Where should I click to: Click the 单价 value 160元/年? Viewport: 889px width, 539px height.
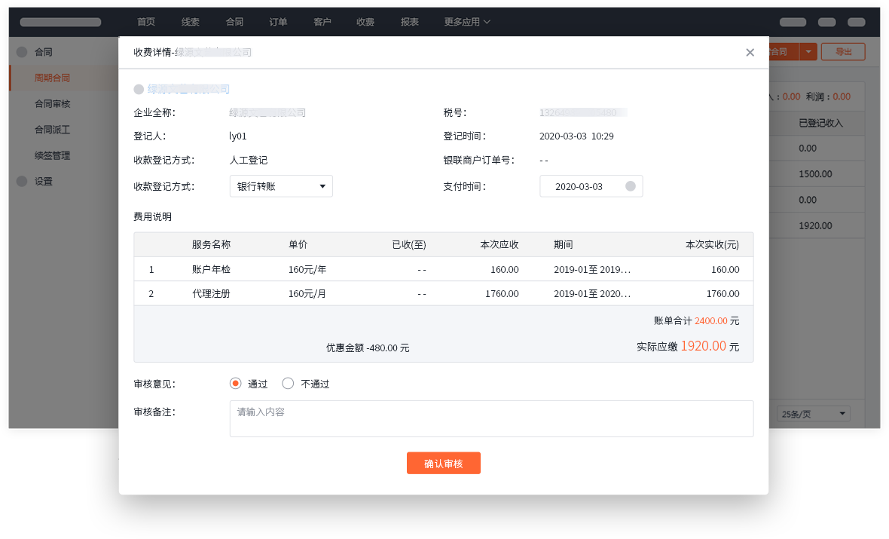(307, 270)
